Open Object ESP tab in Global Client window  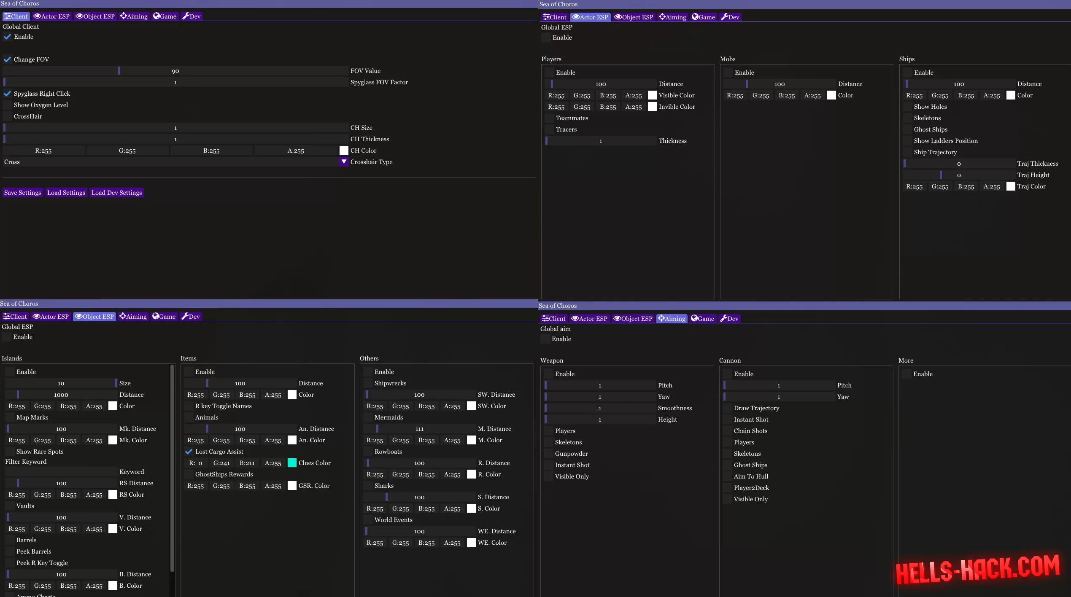pos(95,16)
